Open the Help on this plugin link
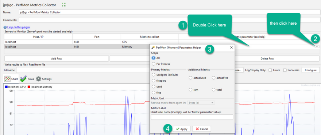321x135 pixels. click(x=19, y=27)
